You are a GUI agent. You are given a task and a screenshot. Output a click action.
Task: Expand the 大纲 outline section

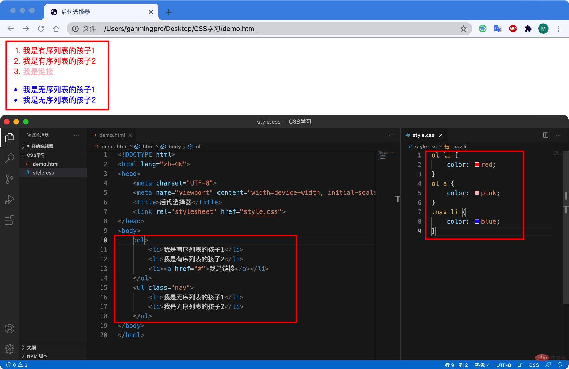point(53,347)
